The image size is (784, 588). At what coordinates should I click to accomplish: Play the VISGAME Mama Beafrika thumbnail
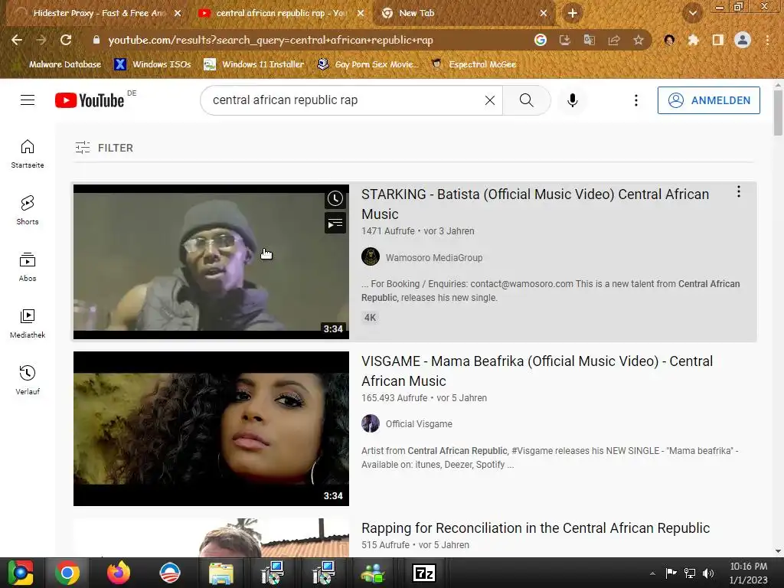pos(211,429)
